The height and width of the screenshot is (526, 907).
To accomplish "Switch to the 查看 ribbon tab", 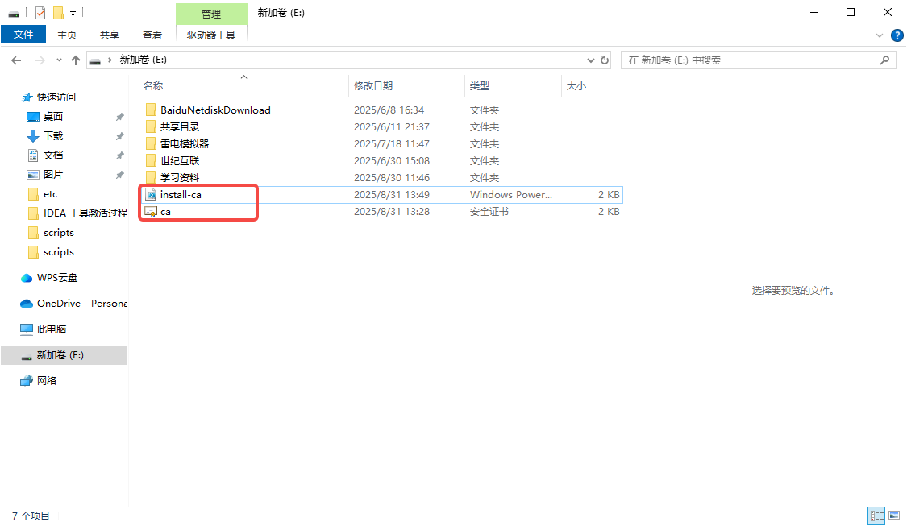I will [x=152, y=35].
